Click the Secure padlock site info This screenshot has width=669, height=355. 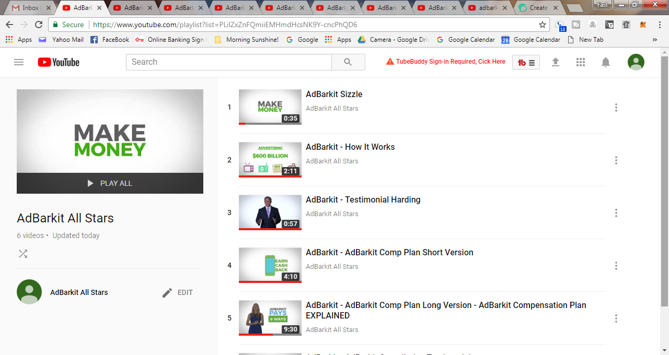(x=68, y=25)
